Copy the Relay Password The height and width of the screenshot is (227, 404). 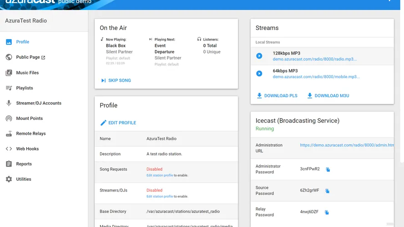[x=327, y=212]
